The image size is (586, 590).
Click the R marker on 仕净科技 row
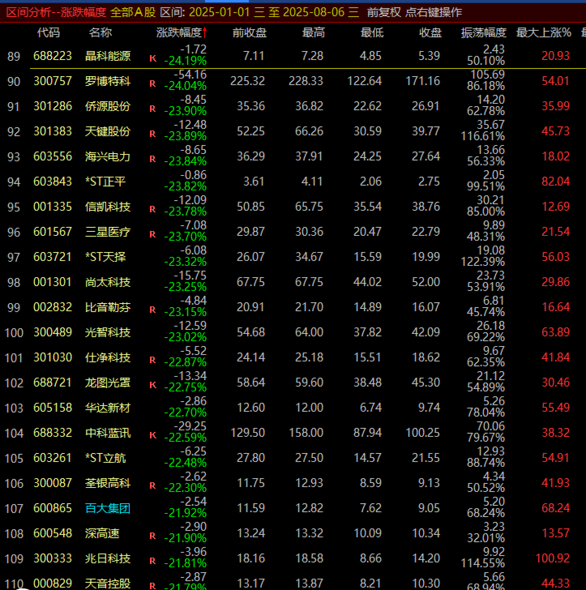coord(153,360)
